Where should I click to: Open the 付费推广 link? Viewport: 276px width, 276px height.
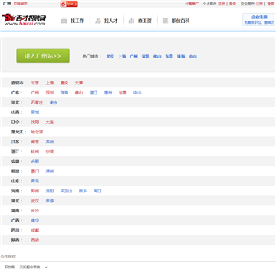click(x=192, y=4)
